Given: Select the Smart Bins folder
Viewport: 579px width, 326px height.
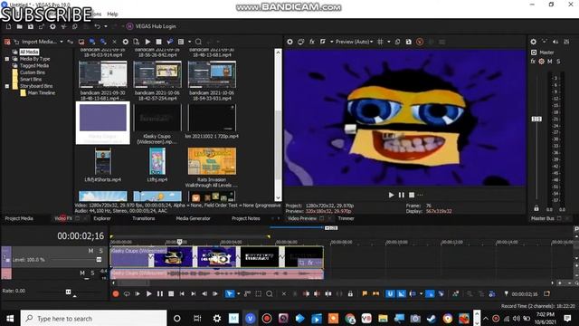Looking at the screenshot, I should pyautogui.click(x=30, y=80).
